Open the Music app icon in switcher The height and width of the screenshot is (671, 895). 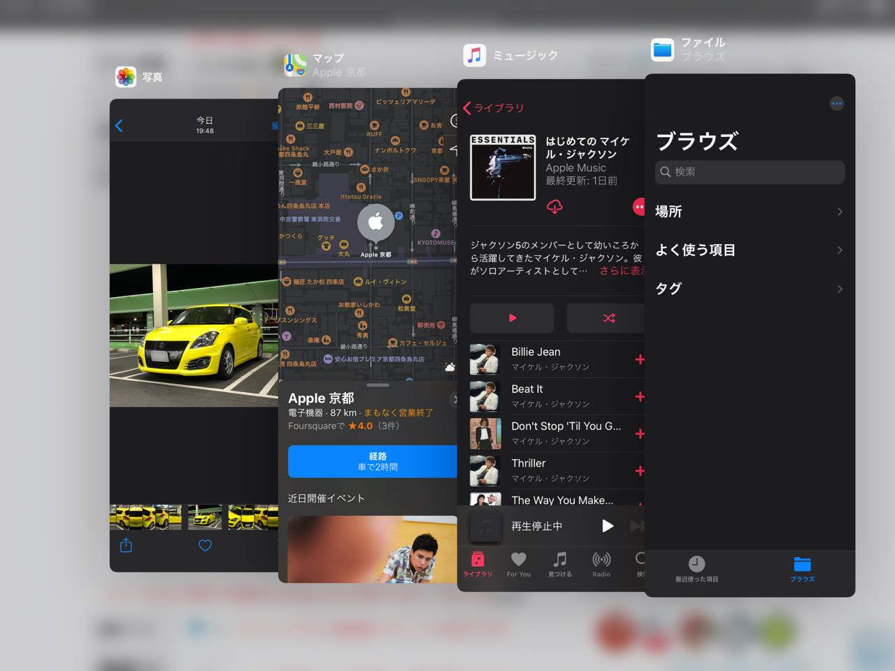[475, 55]
